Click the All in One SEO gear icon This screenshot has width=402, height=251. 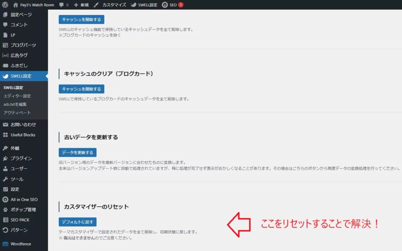point(5,199)
